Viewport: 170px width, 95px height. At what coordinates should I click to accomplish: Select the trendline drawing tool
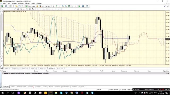[x=15, y=9]
